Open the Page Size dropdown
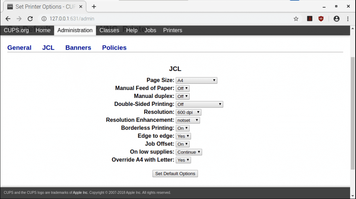The image size is (356, 199). point(196,81)
